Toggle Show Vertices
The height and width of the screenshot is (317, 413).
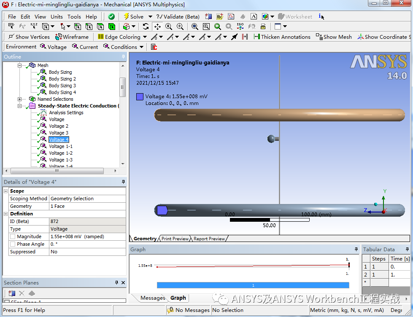tap(29, 37)
